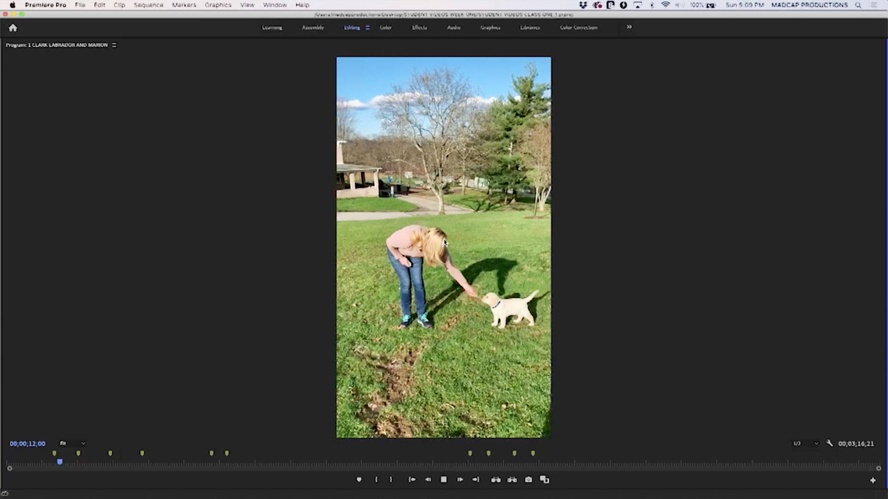888x499 pixels.
Task: Open the 1/2 playback resolution dropdown
Action: click(806, 444)
